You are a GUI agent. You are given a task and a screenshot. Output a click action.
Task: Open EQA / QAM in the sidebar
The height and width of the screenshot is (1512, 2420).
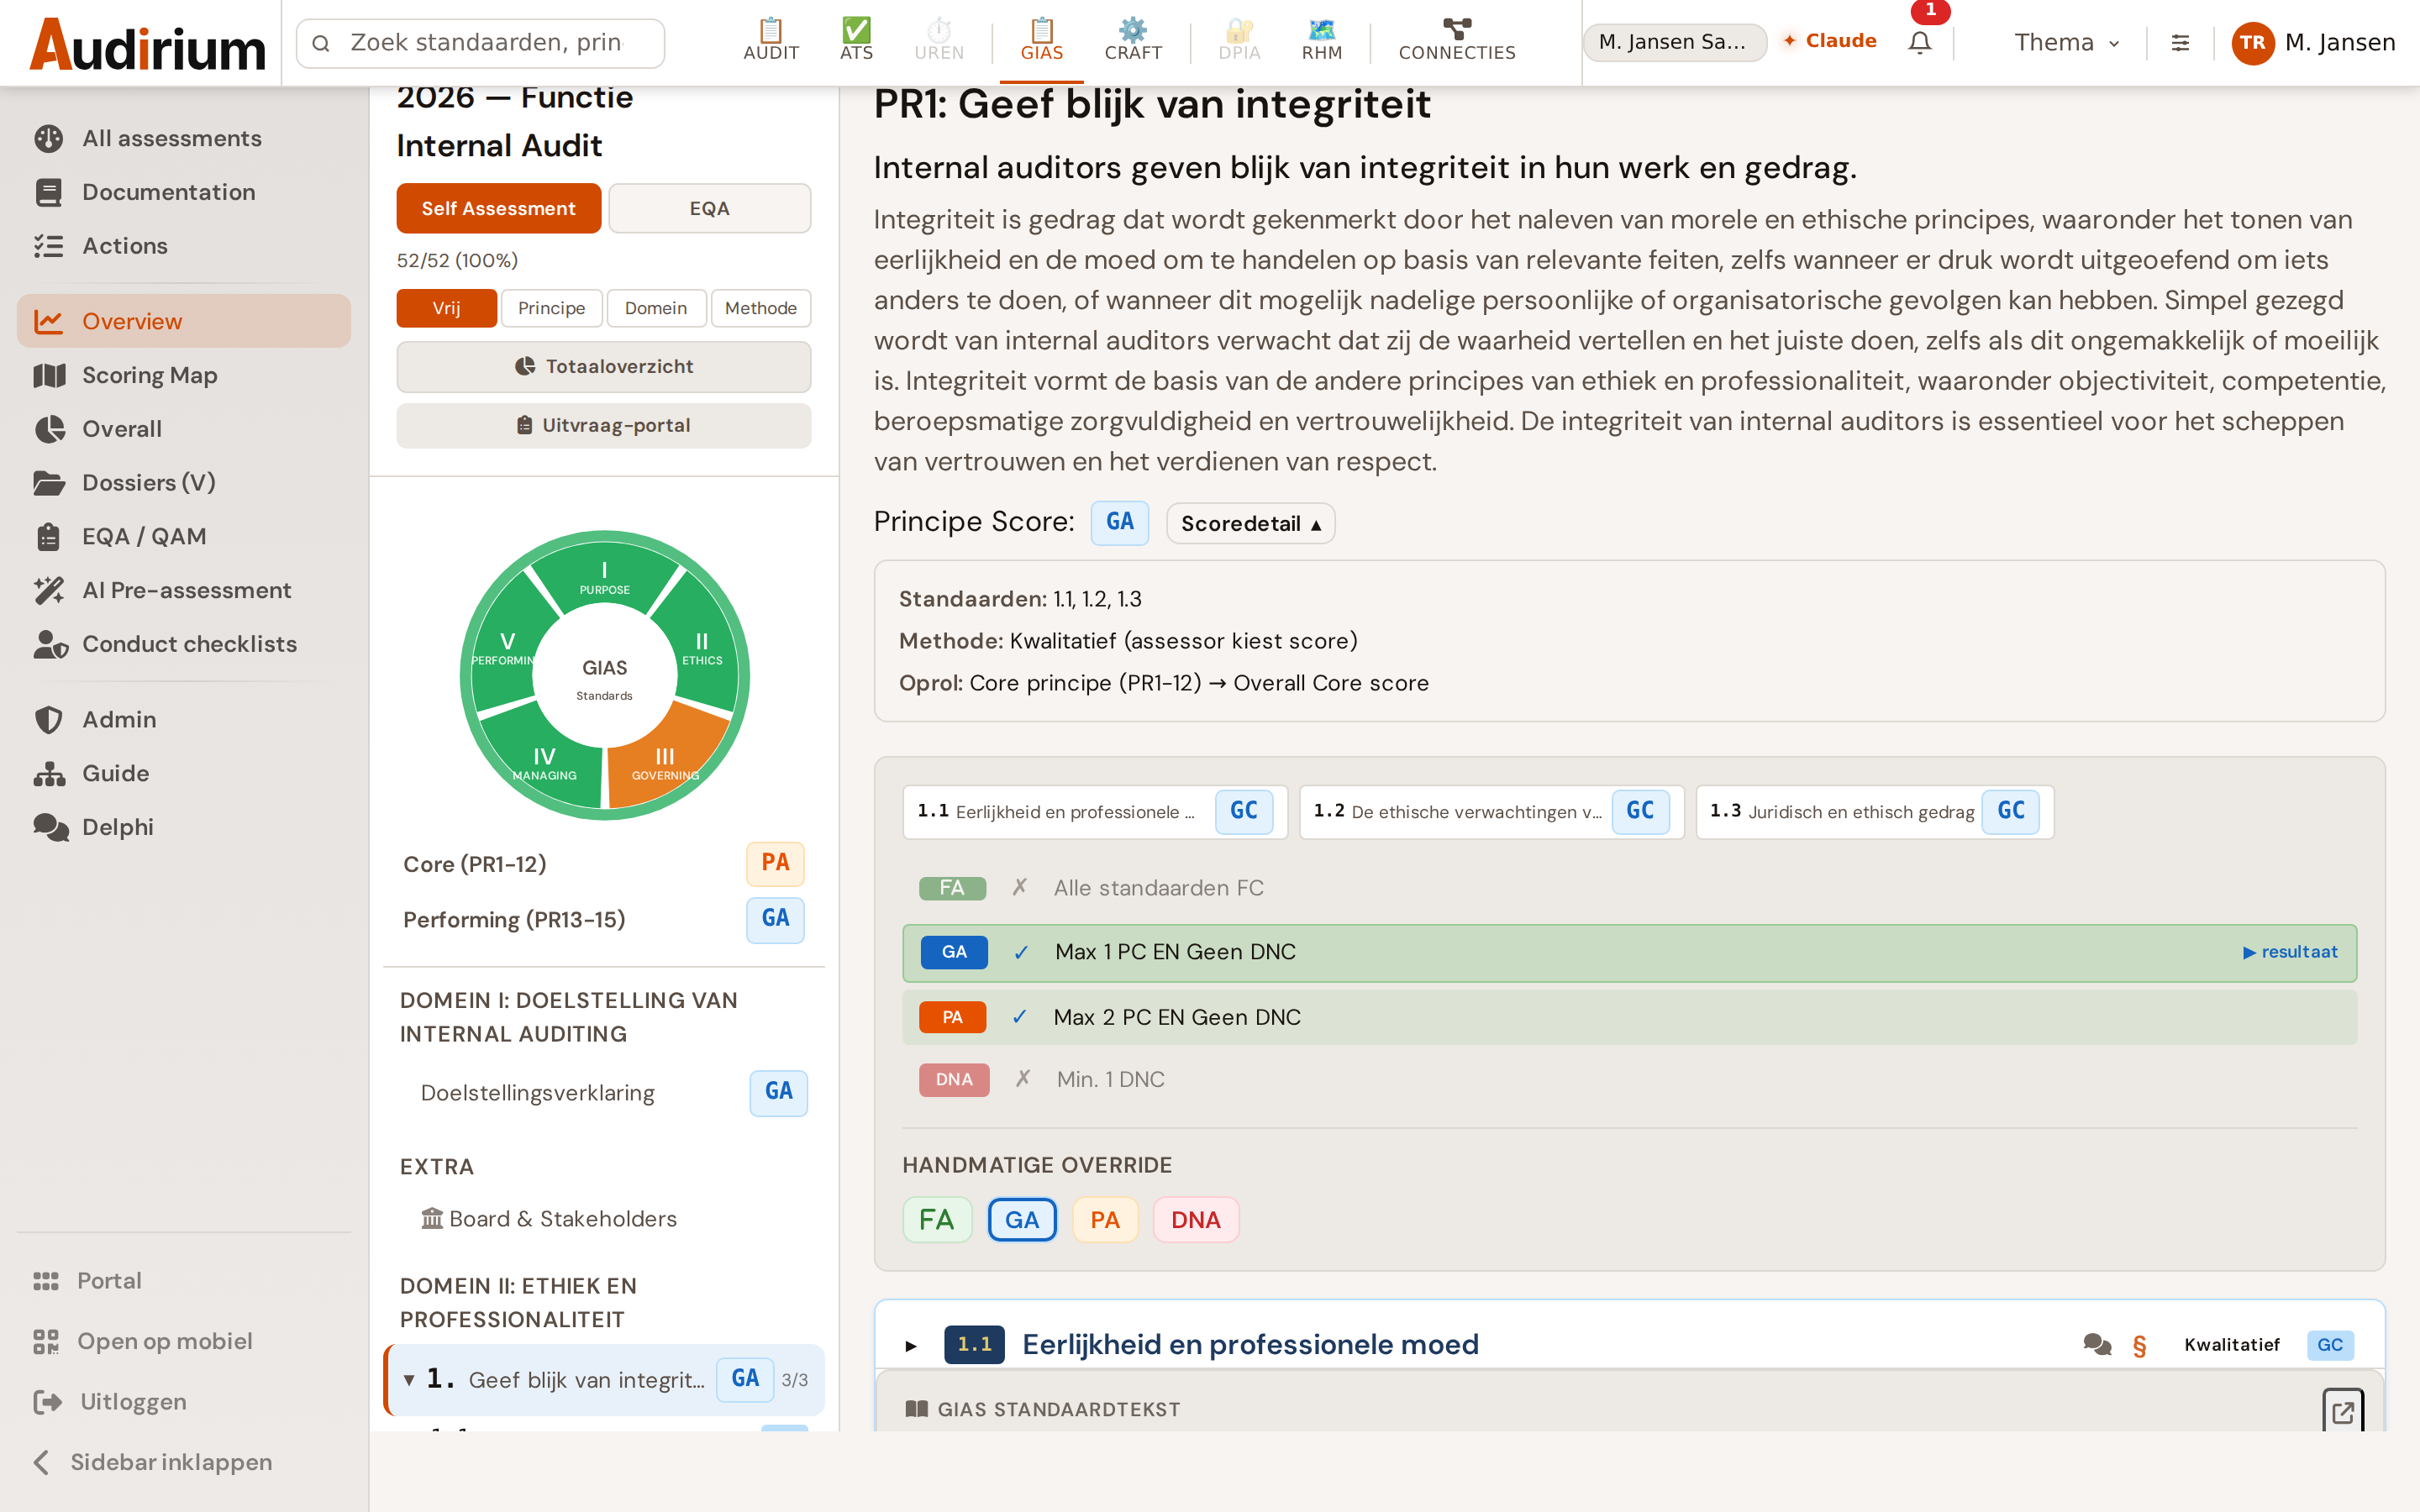point(184,537)
